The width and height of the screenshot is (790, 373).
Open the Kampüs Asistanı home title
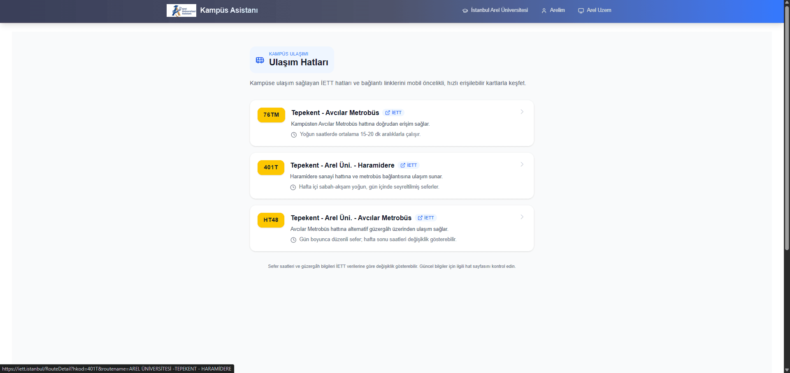pos(229,10)
